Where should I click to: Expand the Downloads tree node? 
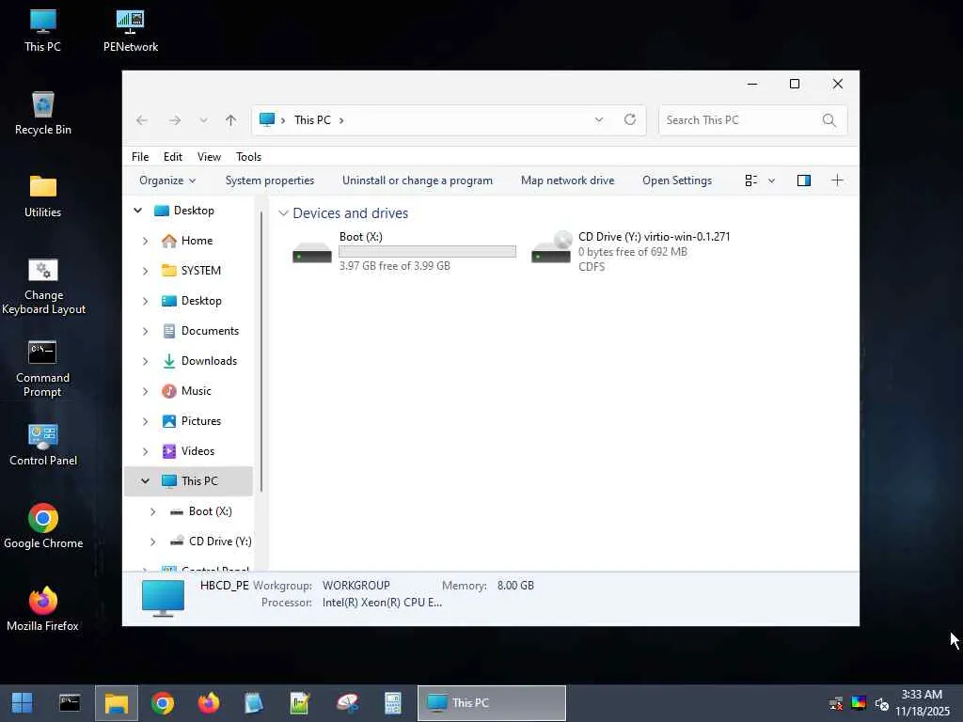point(146,361)
